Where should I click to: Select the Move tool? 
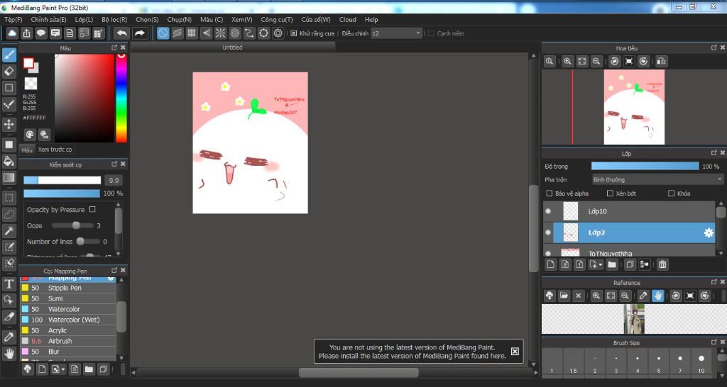(x=9, y=124)
